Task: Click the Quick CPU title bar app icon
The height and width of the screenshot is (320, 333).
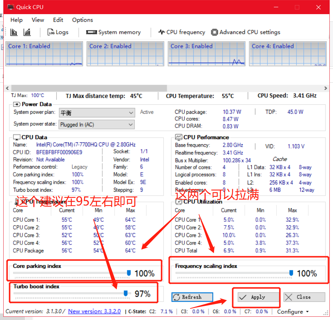Action: pos(11,7)
